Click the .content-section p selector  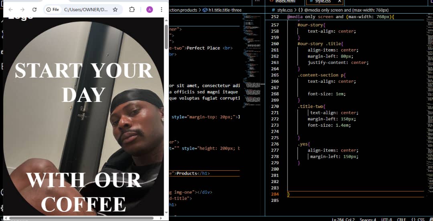click(322, 75)
